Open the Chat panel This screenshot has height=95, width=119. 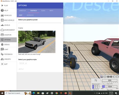pos(8,49)
